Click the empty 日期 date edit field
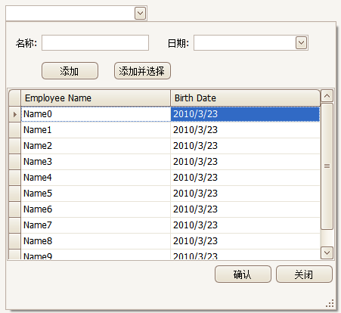 pos(244,43)
